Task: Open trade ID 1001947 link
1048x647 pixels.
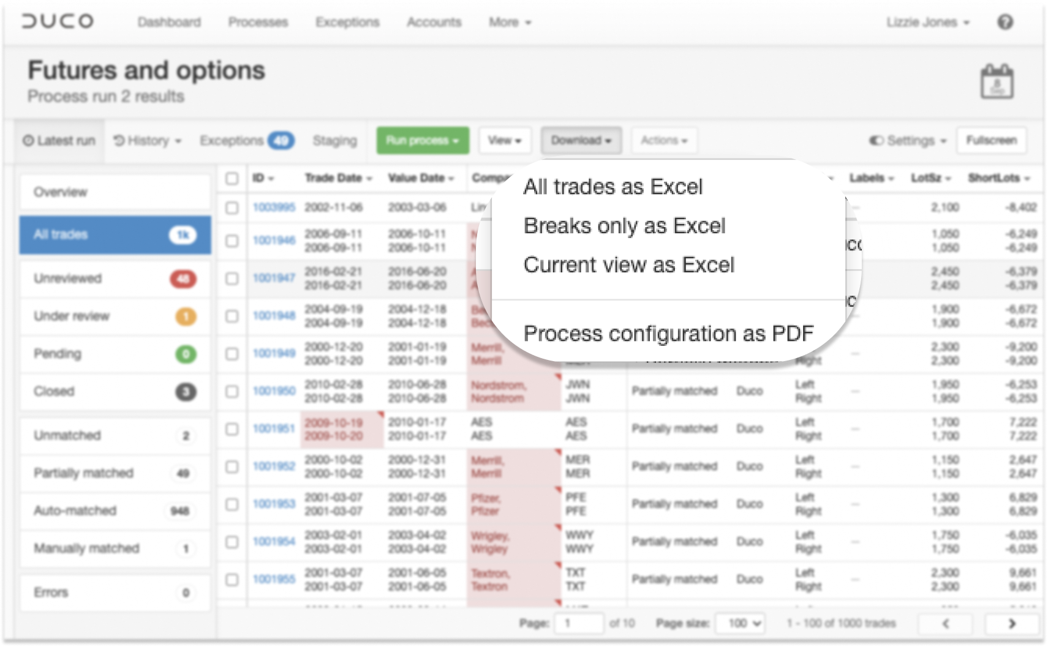Action: pos(274,278)
